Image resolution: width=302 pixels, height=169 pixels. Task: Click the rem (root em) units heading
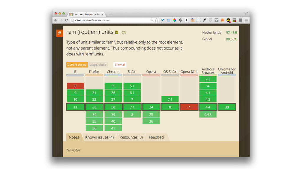click(90, 32)
